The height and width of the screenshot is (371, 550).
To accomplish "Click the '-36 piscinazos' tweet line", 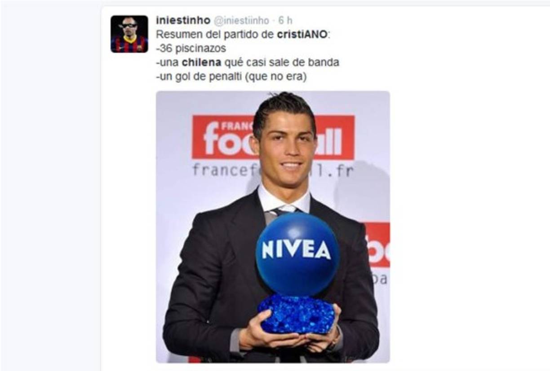I will [x=191, y=48].
